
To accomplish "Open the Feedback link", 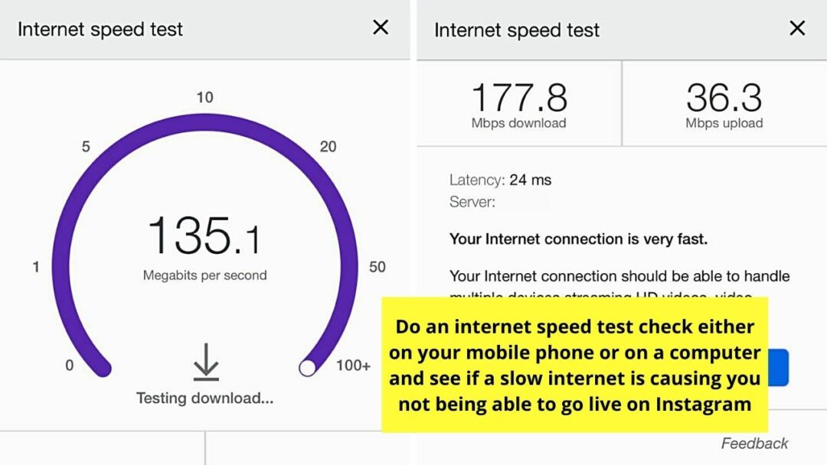I will tap(754, 444).
